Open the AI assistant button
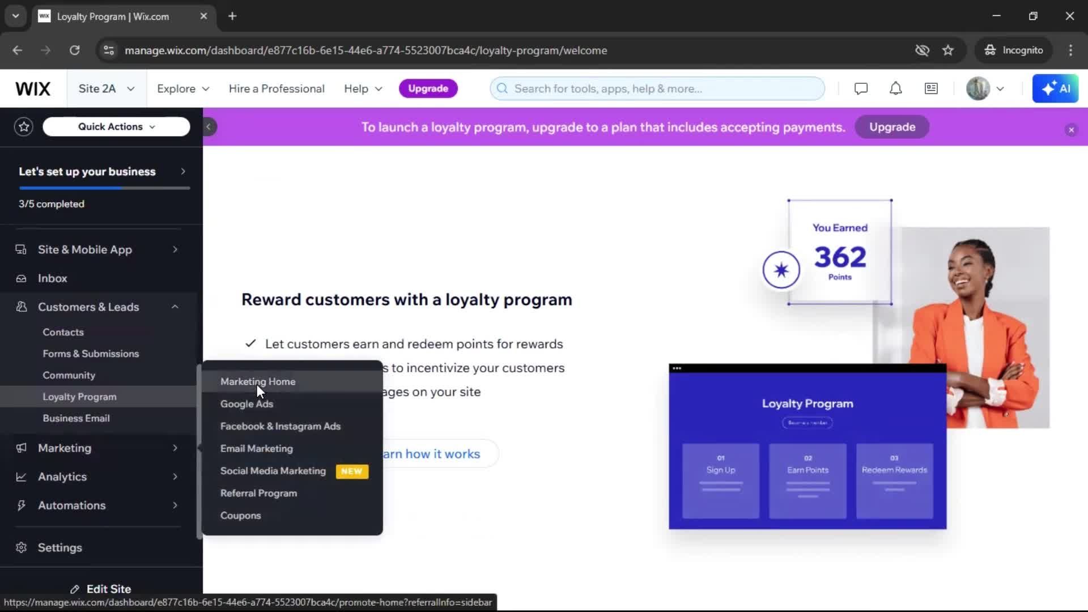1088x612 pixels. click(1055, 89)
